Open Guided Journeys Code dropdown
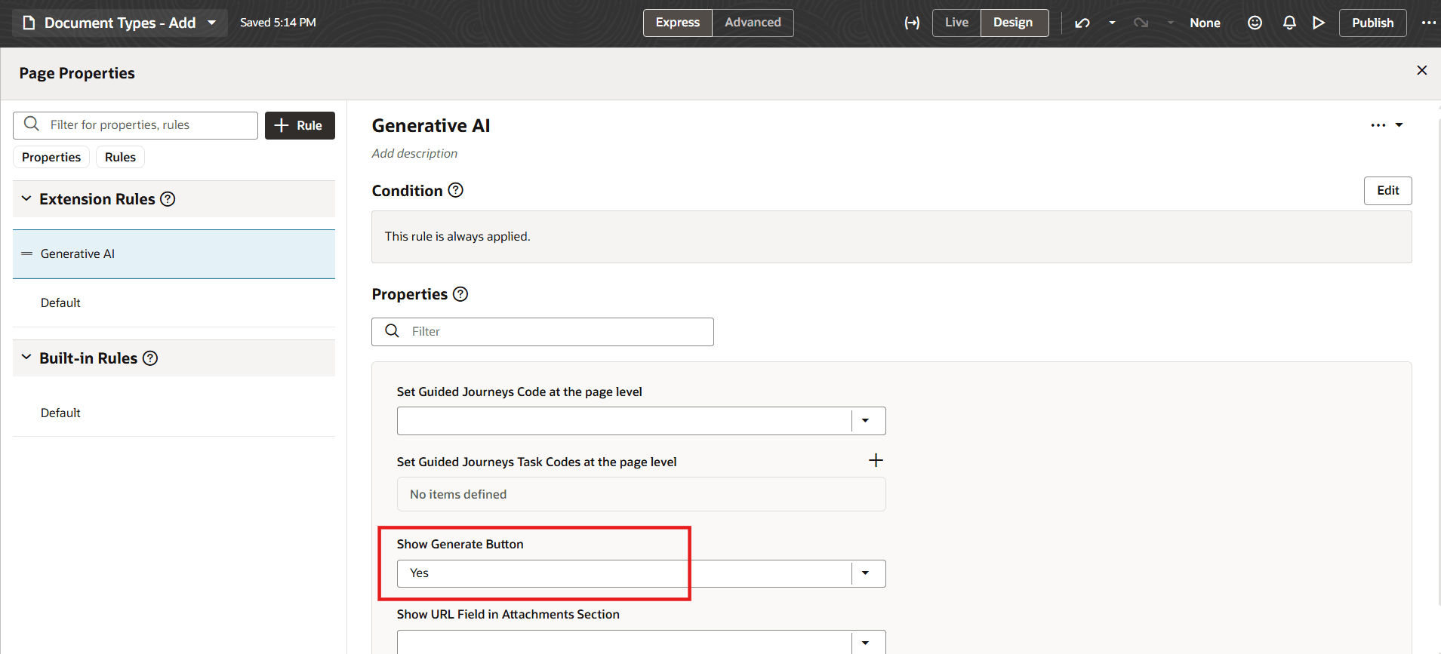This screenshot has height=654, width=1441. click(866, 421)
